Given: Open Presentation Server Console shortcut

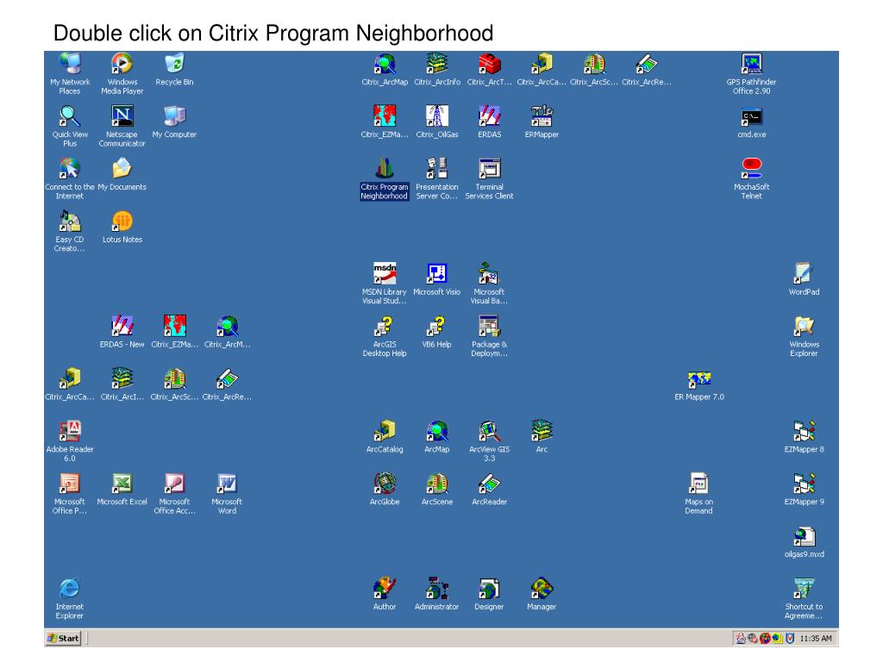Looking at the screenshot, I should tap(437, 169).
